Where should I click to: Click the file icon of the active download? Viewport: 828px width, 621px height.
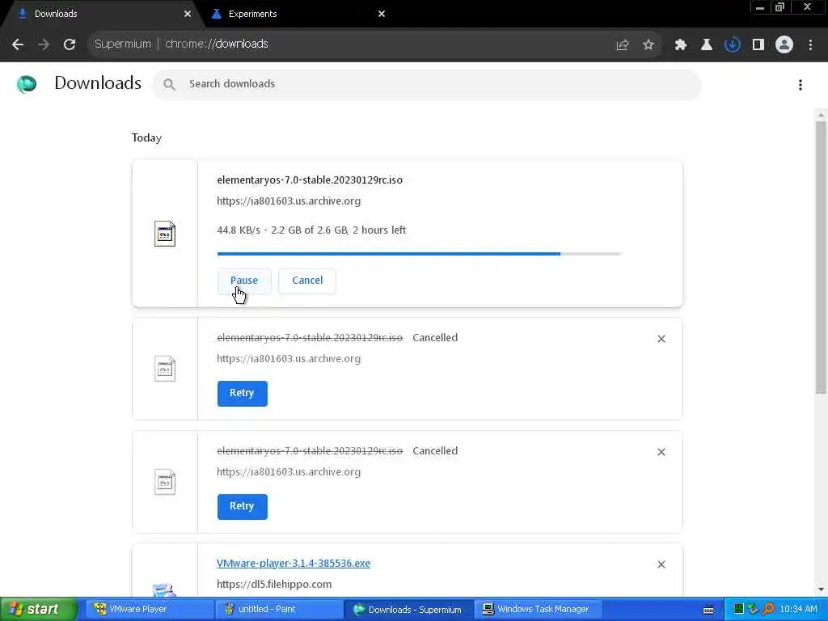(165, 234)
